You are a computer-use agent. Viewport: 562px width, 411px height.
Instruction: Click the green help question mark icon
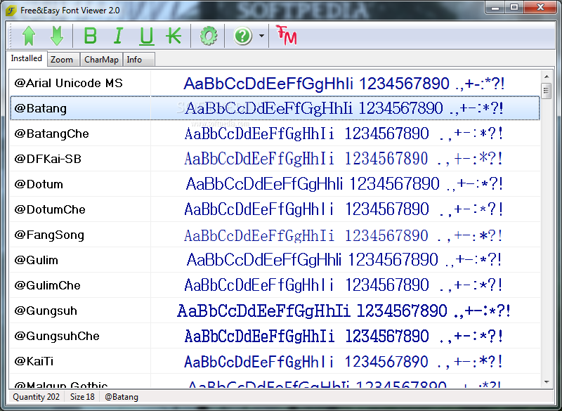(242, 36)
